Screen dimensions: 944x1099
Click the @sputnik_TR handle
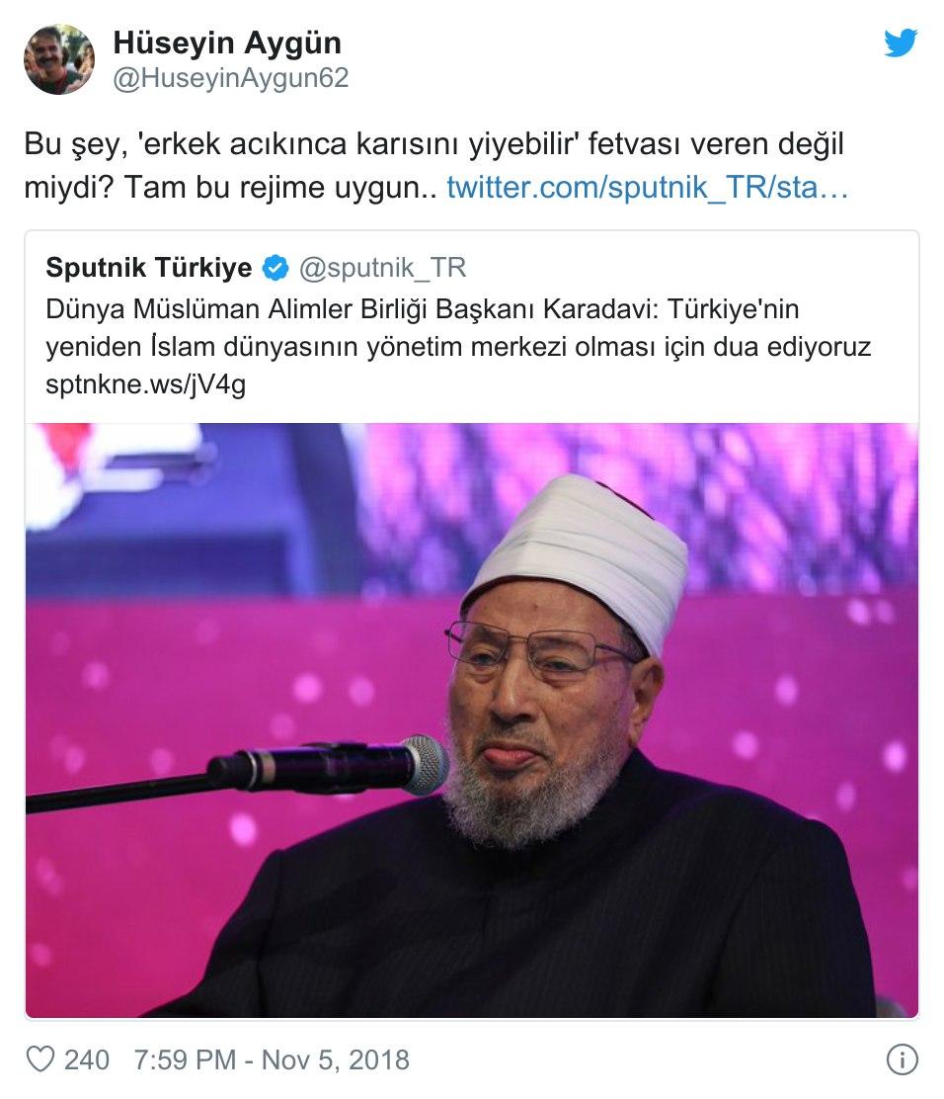[382, 268]
